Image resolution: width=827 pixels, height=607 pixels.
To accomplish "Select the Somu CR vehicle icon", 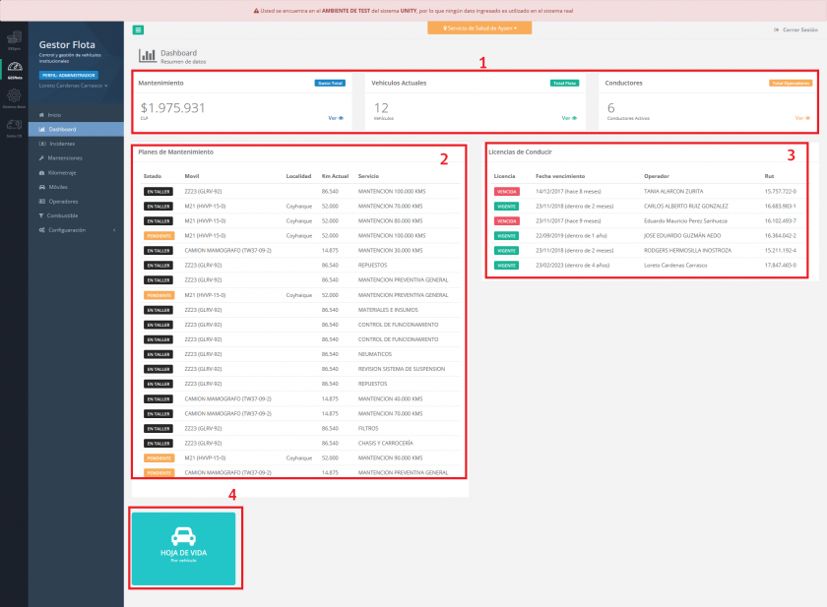I will point(14,124).
